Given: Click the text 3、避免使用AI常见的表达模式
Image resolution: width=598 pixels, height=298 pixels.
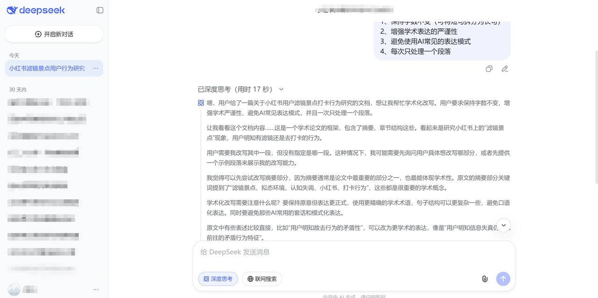Looking at the screenshot, I should 425,42.
